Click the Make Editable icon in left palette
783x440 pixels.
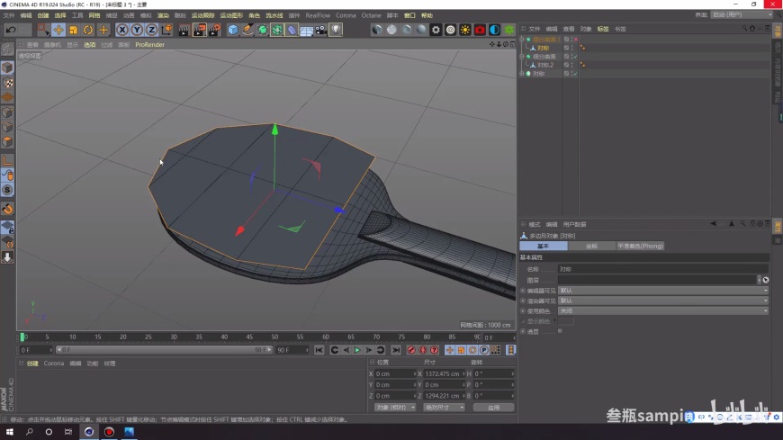7,49
